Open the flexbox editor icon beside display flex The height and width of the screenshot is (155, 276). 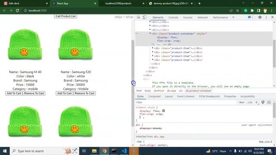pos(163,111)
